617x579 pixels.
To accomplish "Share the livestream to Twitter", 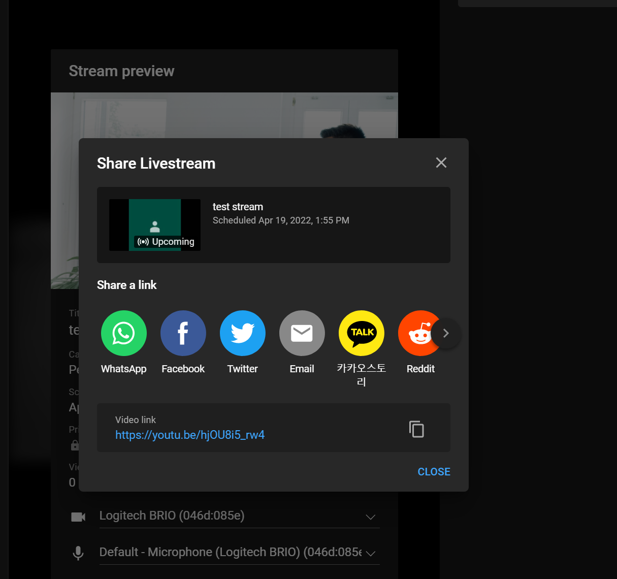I will point(242,333).
